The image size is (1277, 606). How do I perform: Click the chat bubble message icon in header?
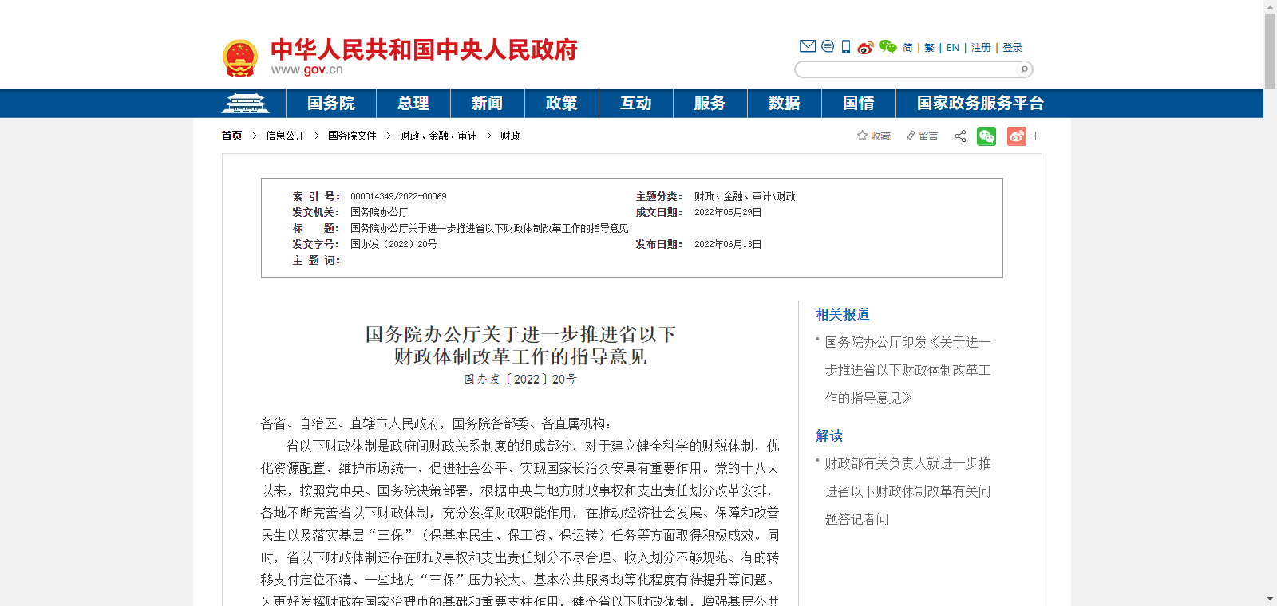coord(828,46)
